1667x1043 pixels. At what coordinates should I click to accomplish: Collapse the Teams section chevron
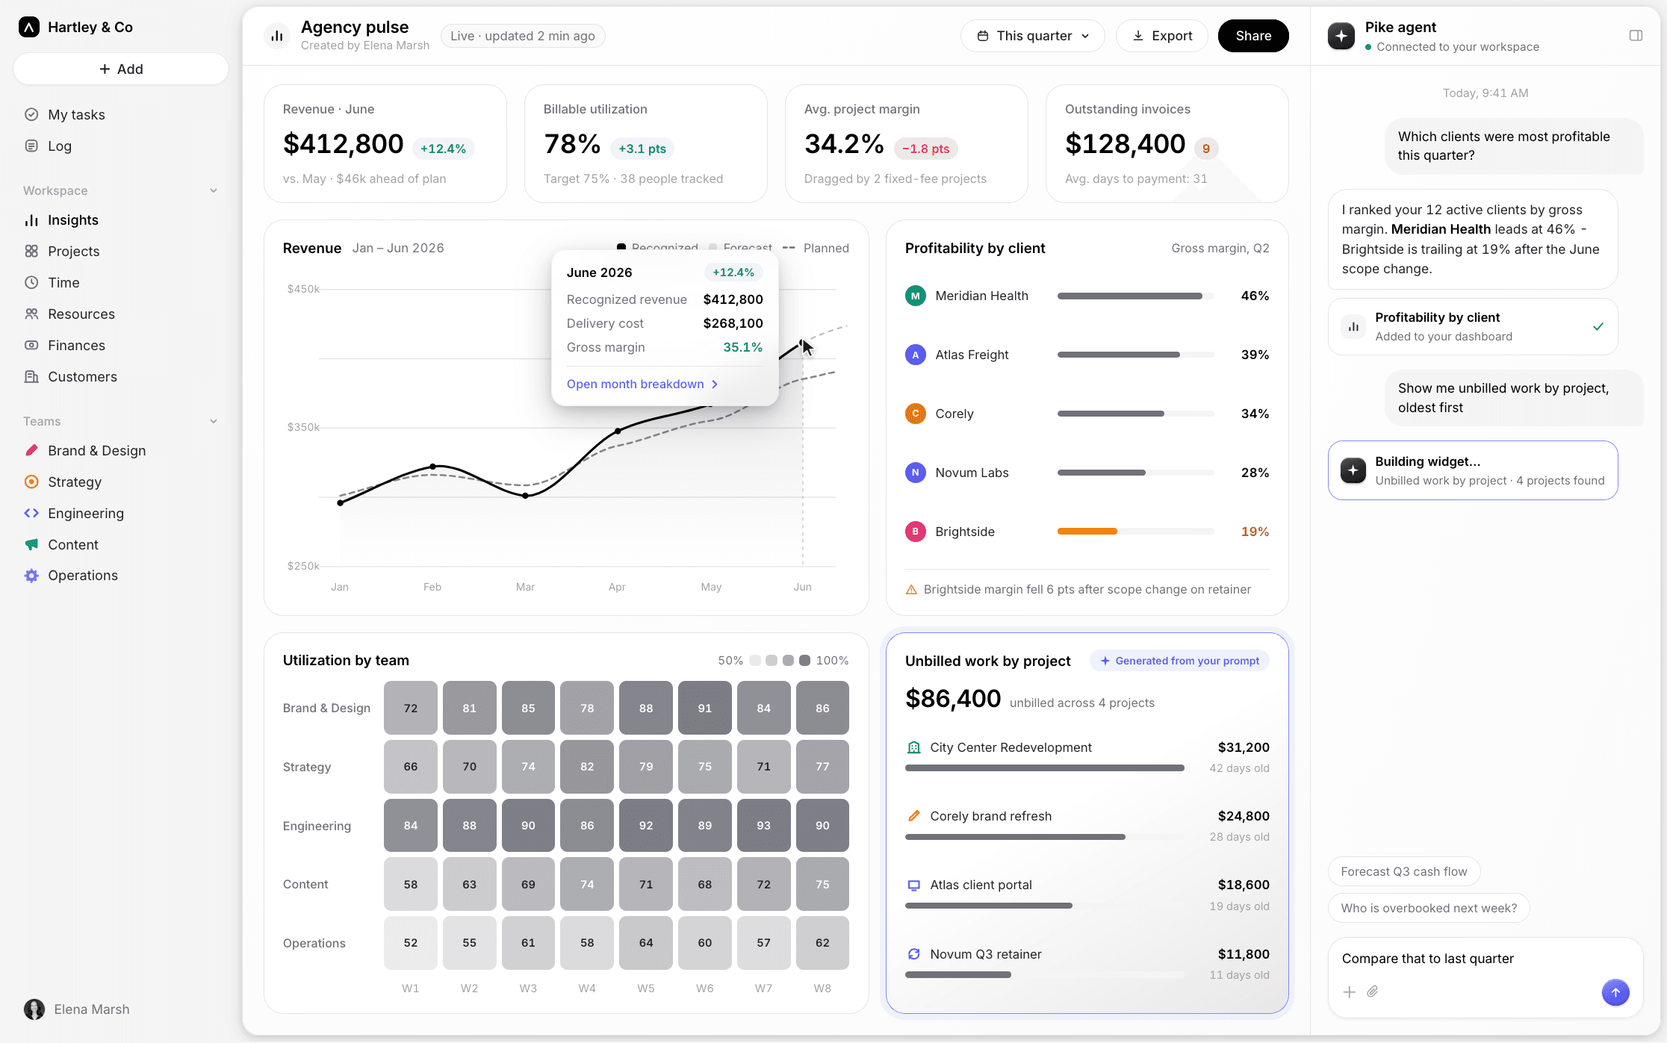(214, 421)
